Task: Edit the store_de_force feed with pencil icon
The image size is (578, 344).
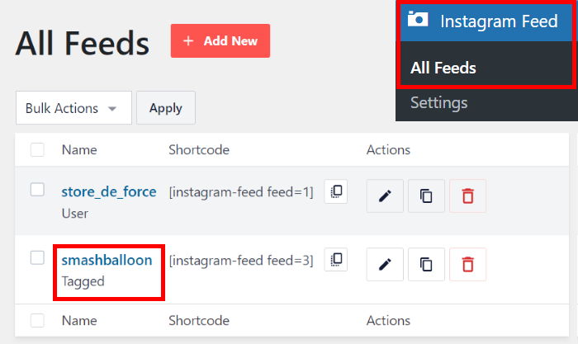Action: point(384,196)
